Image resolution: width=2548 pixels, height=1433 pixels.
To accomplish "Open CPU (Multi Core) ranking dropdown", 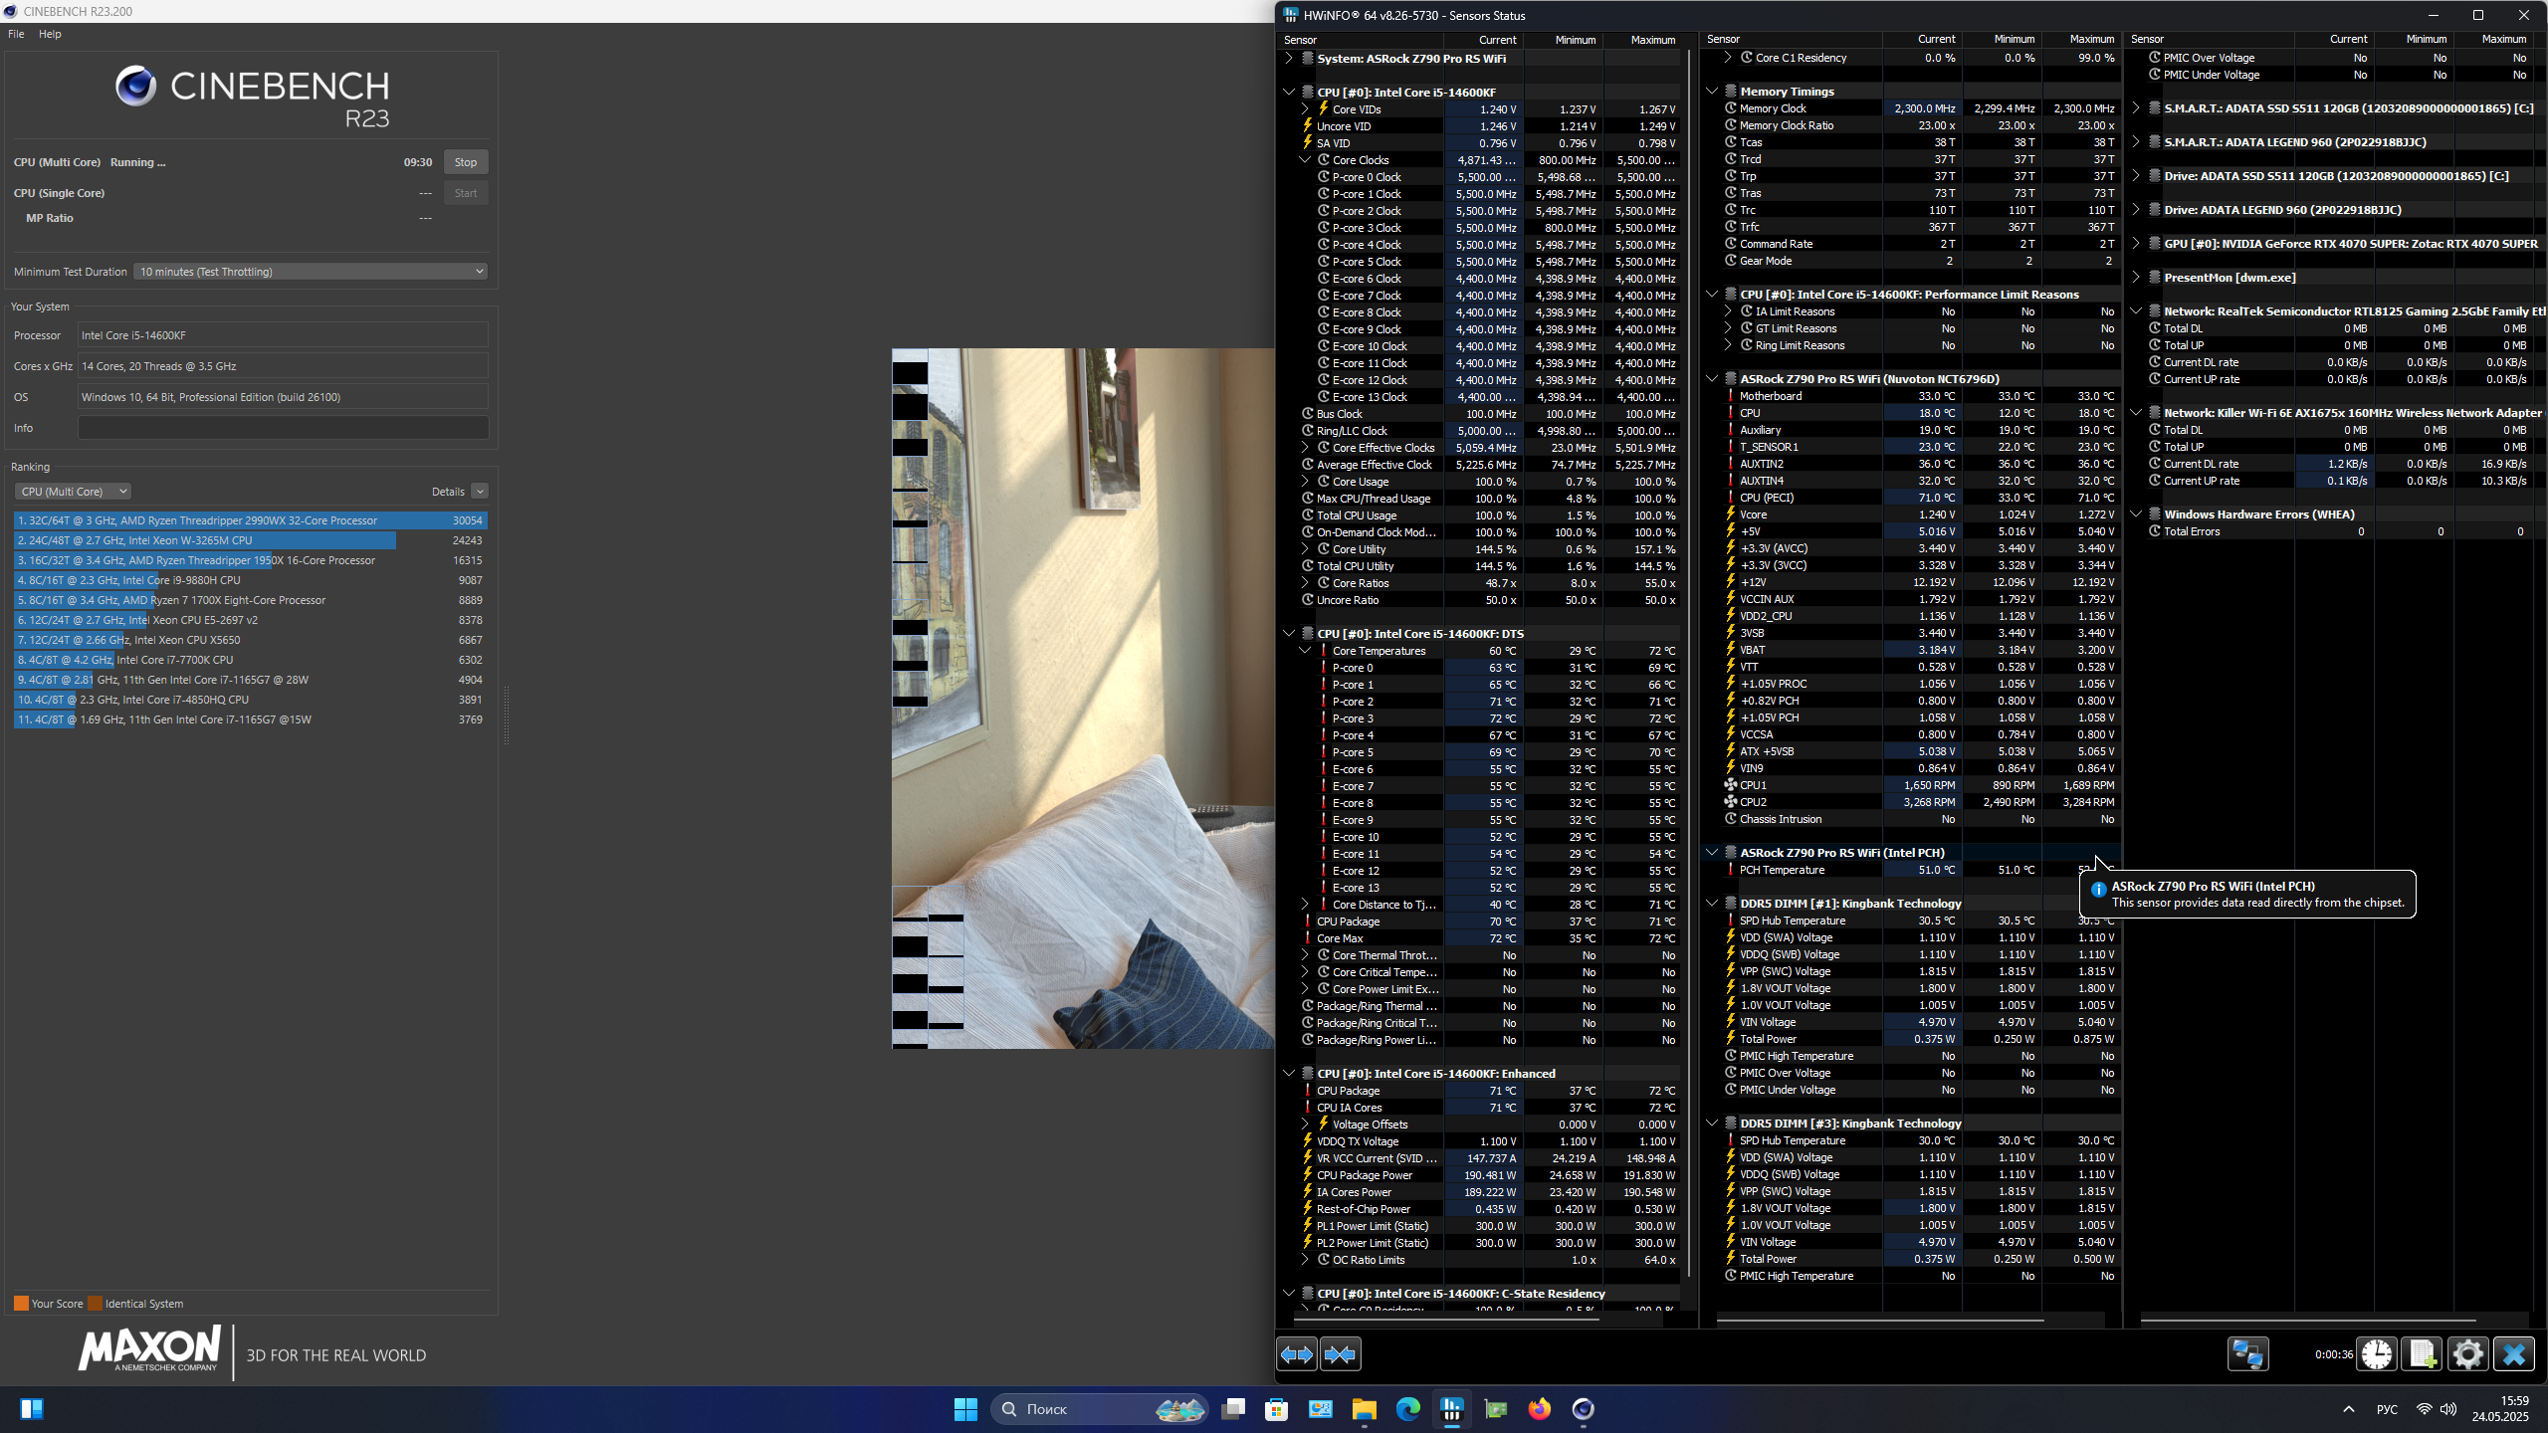I will 73,492.
